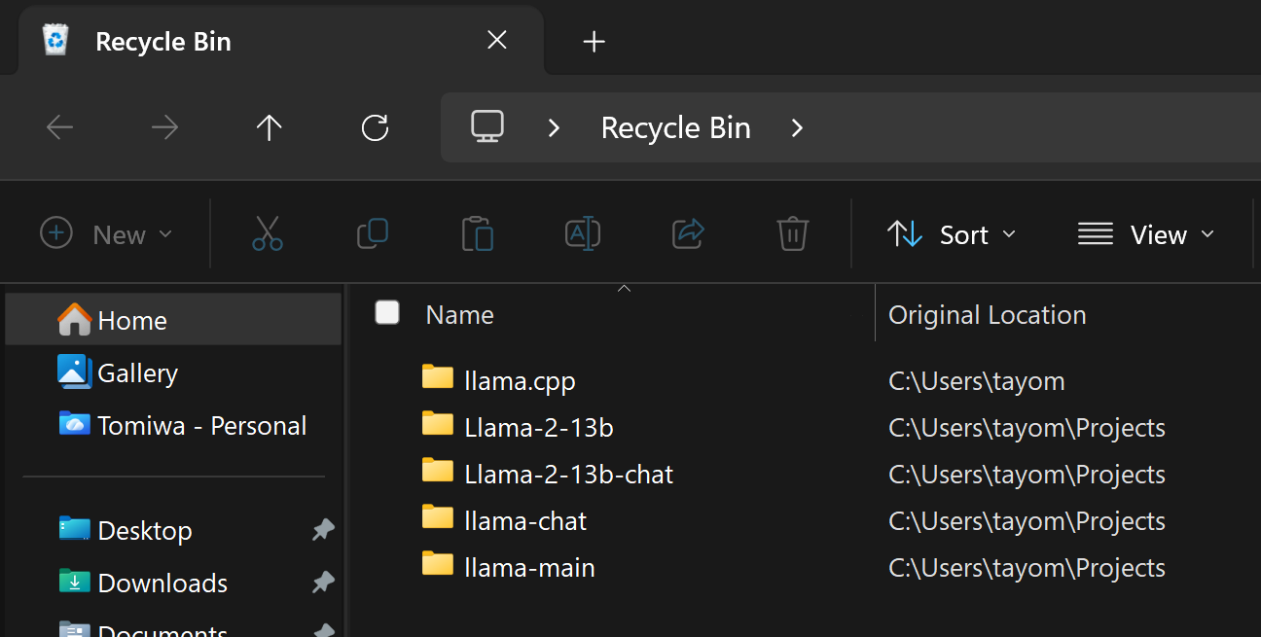Open the Sort dropdown menu

coord(952,234)
